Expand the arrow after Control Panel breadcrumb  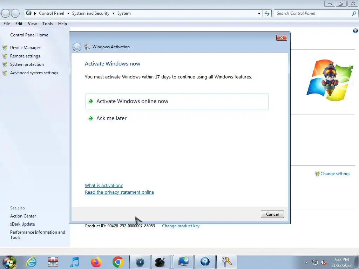[68, 14]
